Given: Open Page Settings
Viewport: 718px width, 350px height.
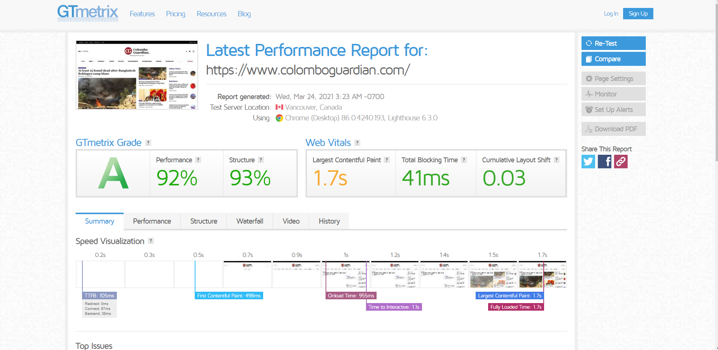Looking at the screenshot, I should tap(613, 78).
